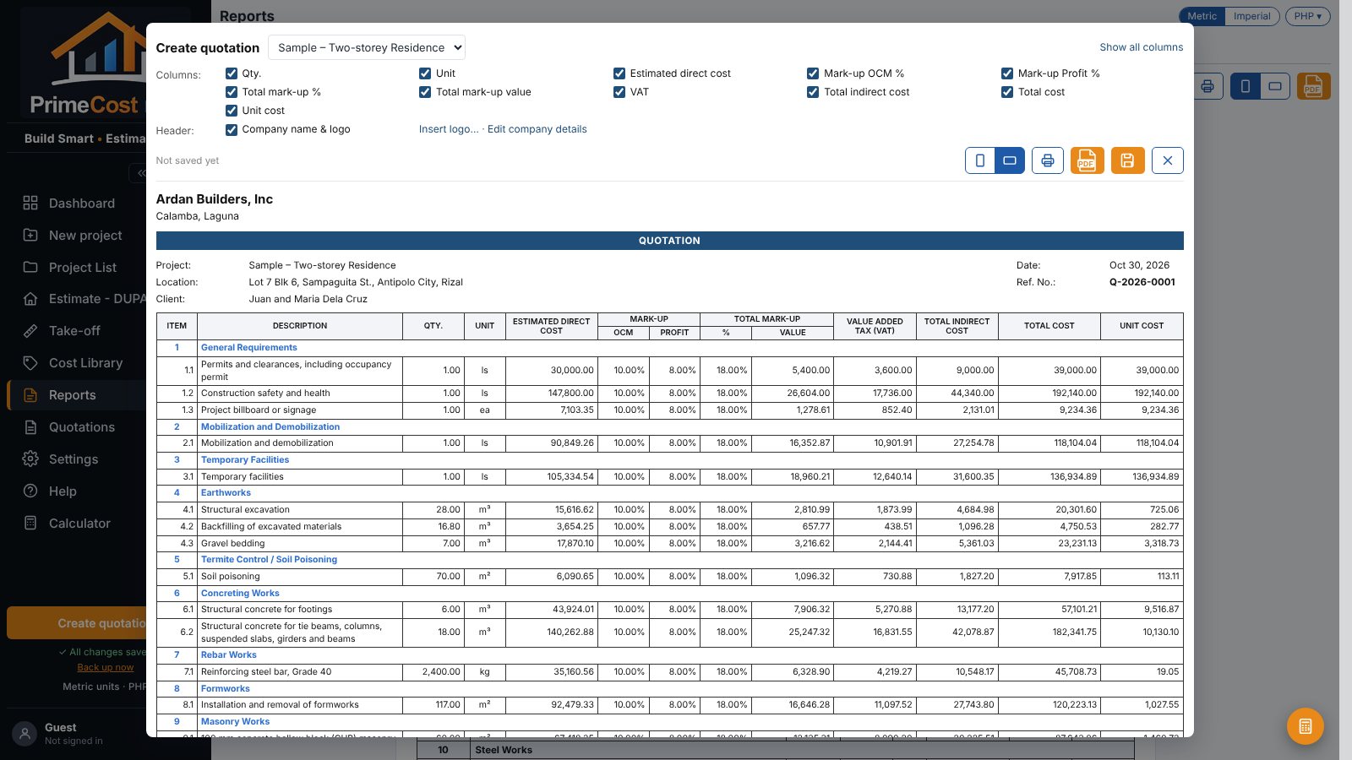The height and width of the screenshot is (760, 1352).
Task: Click Create quotation button in sidebar
Action: pyautogui.click(x=77, y=623)
